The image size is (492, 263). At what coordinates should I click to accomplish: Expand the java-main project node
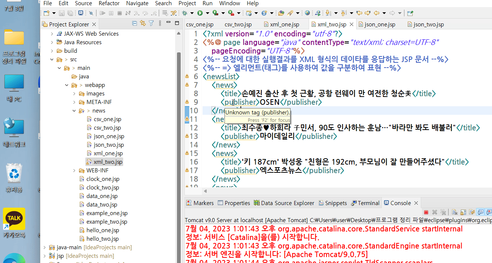click(45, 247)
